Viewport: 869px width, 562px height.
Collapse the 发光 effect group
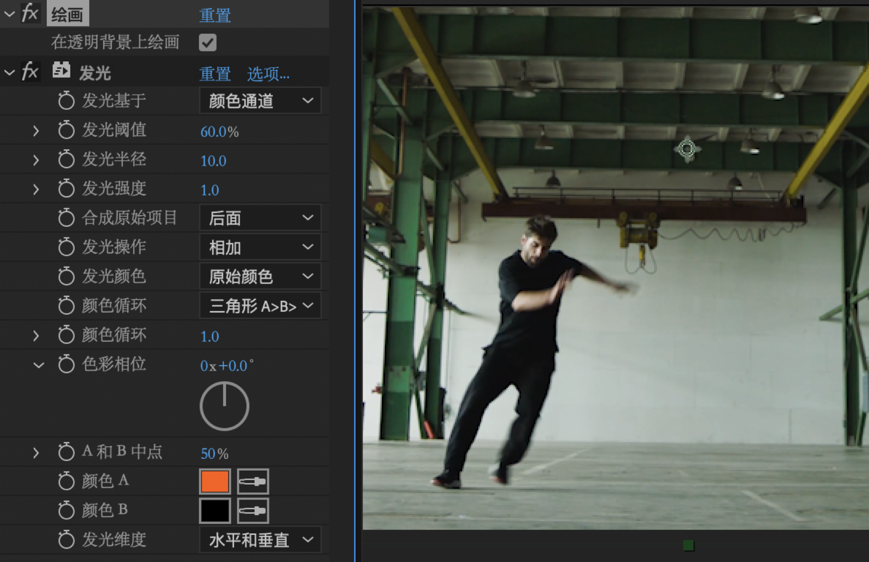[10, 72]
